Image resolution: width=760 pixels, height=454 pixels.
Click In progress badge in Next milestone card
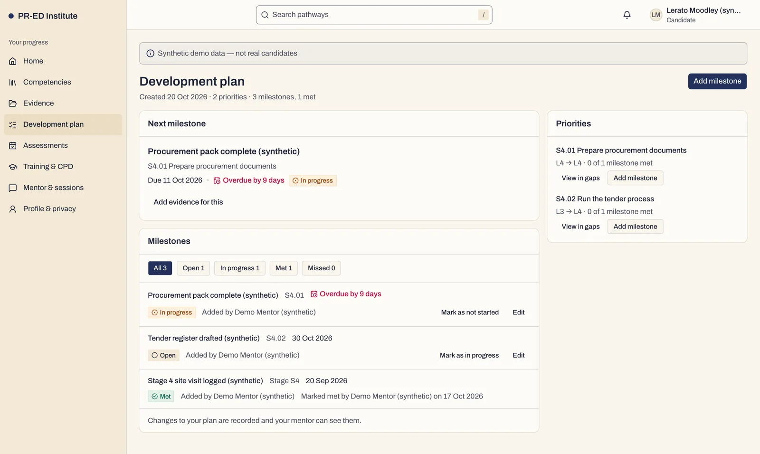click(x=313, y=180)
